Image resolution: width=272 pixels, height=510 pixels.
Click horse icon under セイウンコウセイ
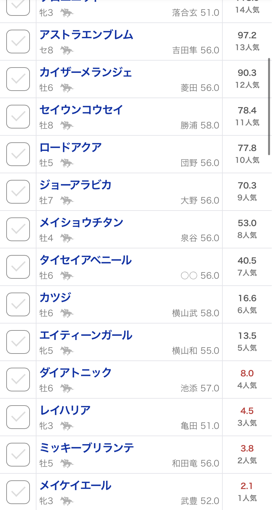tap(67, 126)
